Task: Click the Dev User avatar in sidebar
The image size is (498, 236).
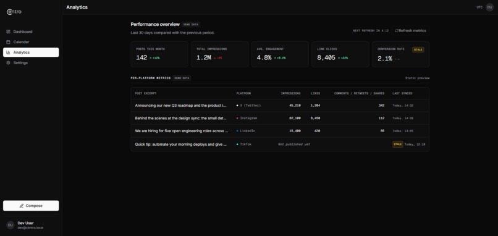Action: pyautogui.click(x=10, y=225)
